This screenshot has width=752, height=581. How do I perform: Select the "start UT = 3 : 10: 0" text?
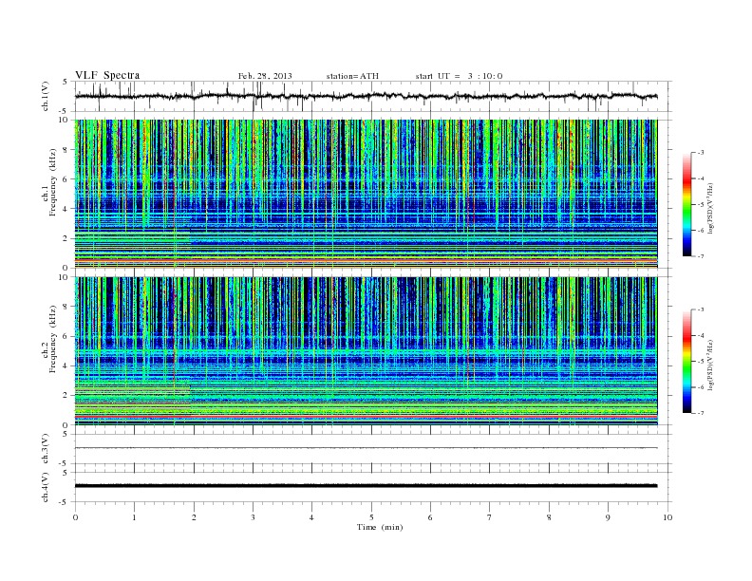tap(459, 76)
